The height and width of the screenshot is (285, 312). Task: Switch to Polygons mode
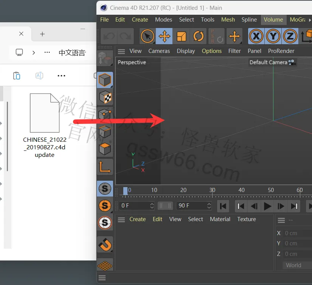point(105,149)
